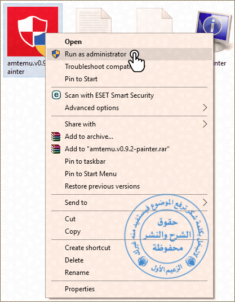The height and width of the screenshot is (302, 235).
Task: Select Troubleshoot compatibility entry
Action: 129,67
